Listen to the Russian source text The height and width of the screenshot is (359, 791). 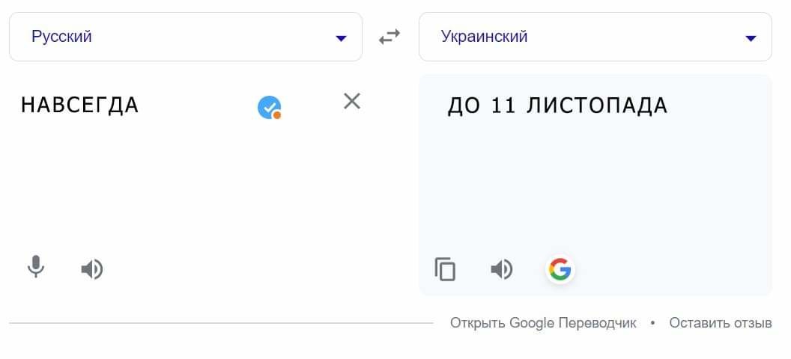click(91, 269)
